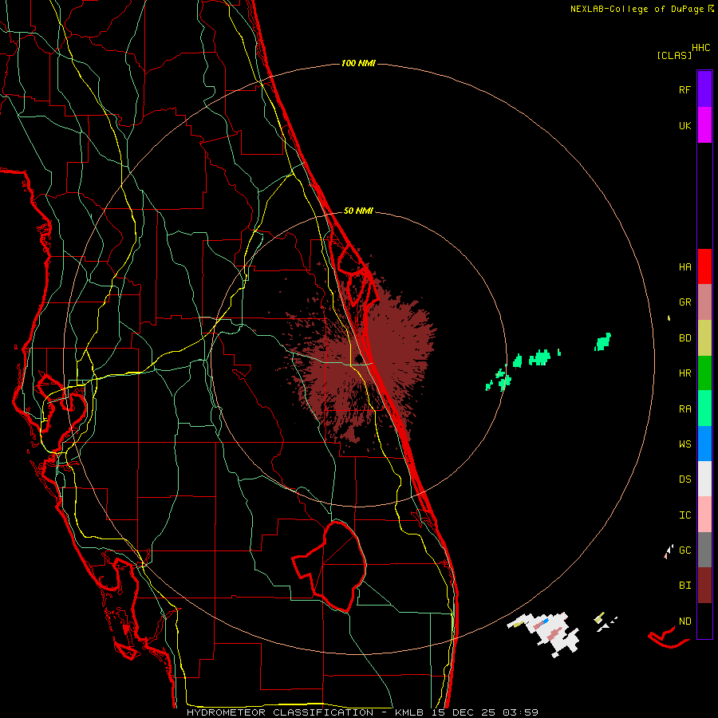Click the WS blue legend swatch
Screen dimensions: 718x718
coord(704,444)
